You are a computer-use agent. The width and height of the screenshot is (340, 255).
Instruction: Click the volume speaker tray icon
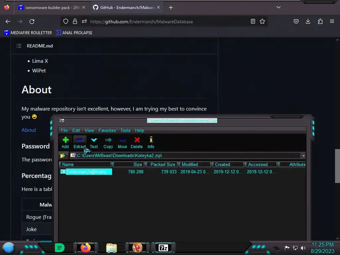303,248
